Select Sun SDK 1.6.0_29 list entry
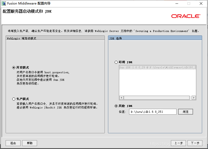This screenshot has height=149, width=208. pos(158,68)
